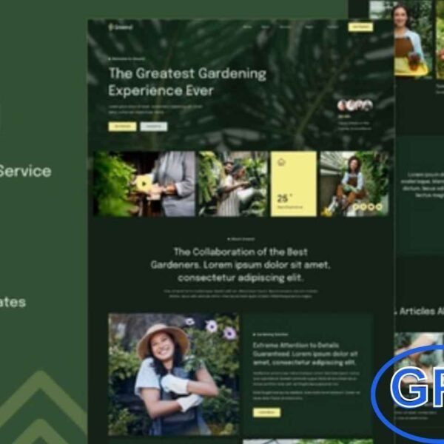Screen dimensions: 444x444
Task: Click the site logo in the header
Action: [121, 27]
